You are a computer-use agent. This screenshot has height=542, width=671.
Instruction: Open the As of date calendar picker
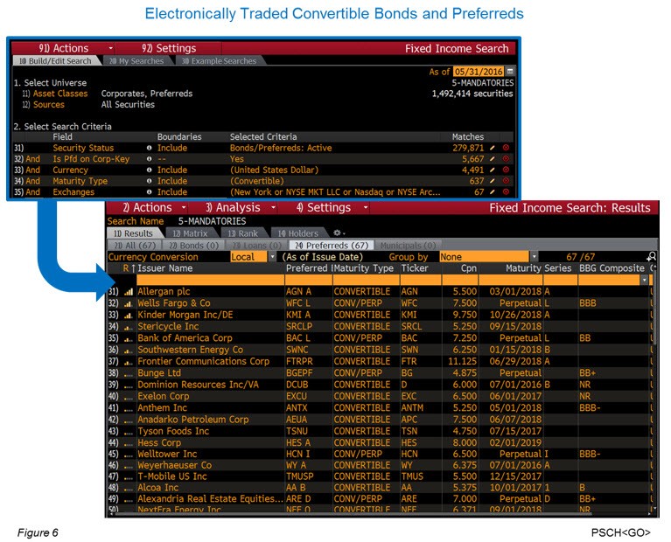coord(510,71)
